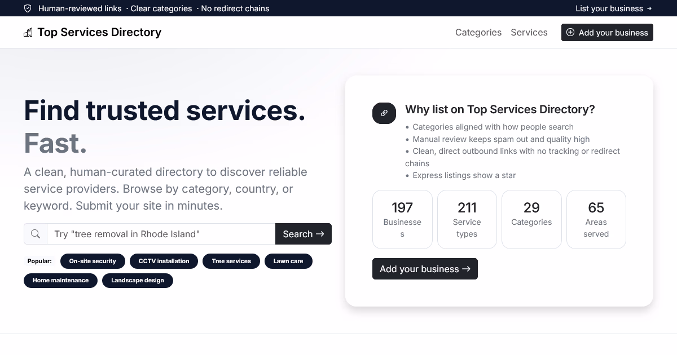Choose the Tree services tag
Viewport: 677px width, 355px height.
(x=231, y=261)
